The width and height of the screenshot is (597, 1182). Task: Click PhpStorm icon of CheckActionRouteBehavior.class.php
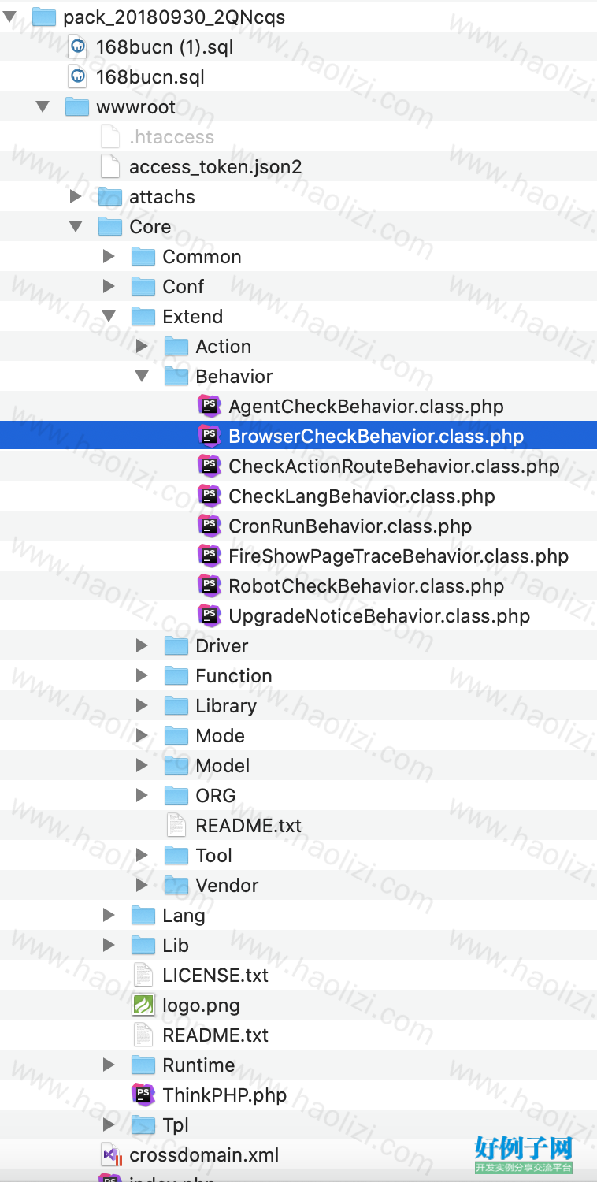[x=209, y=466]
